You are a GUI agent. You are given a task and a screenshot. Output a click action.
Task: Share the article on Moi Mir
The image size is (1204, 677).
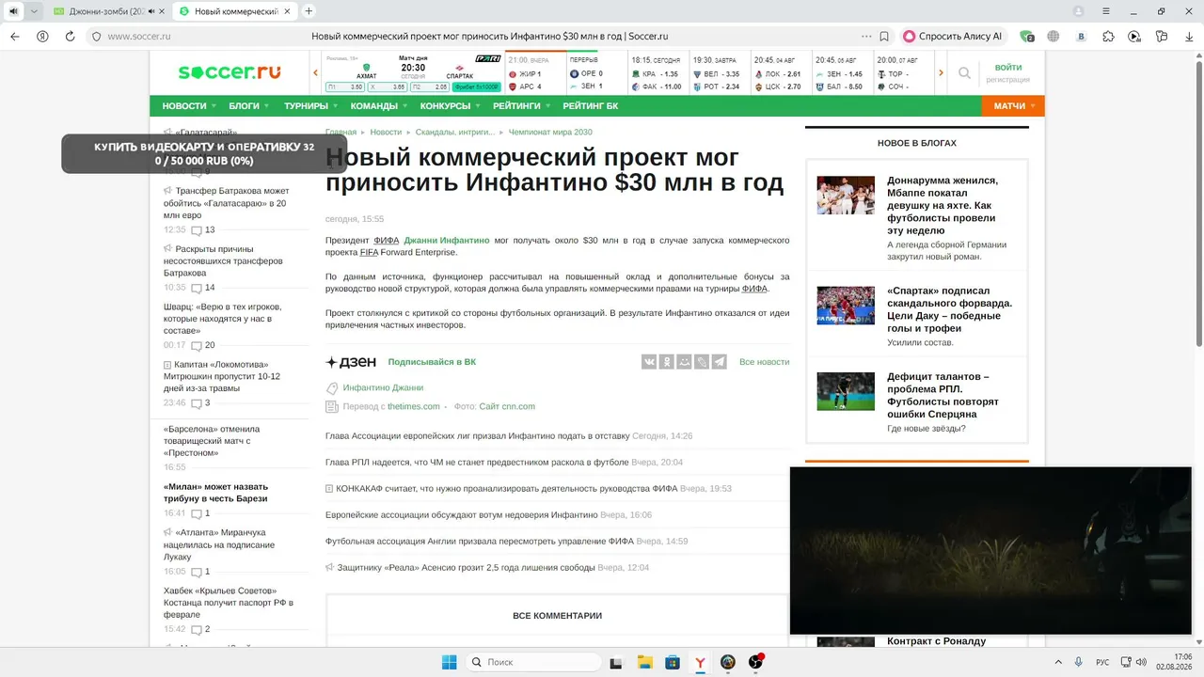pos(684,362)
